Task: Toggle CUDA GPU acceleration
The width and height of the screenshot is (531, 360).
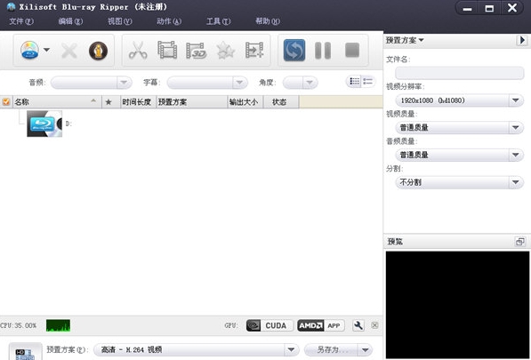Action: click(x=270, y=325)
